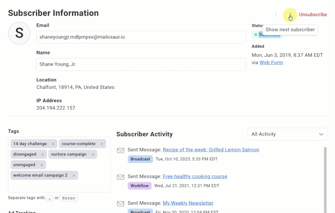The image size is (335, 213).
Task: Click the envelope icon beside My Weekly Newsletter
Action: click(x=121, y=203)
